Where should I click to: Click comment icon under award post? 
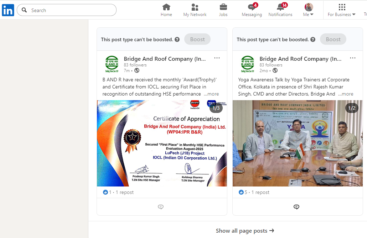161,207
